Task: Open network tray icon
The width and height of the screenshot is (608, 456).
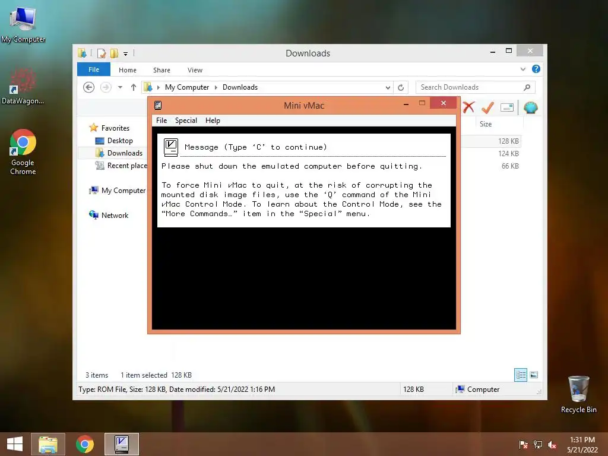Action: point(538,445)
